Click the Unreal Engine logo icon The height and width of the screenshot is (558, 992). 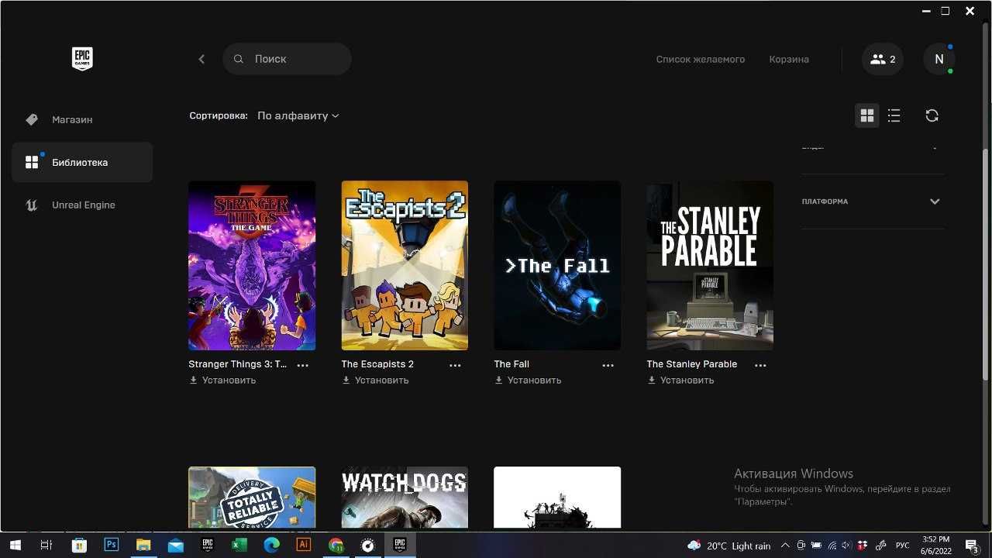click(32, 205)
